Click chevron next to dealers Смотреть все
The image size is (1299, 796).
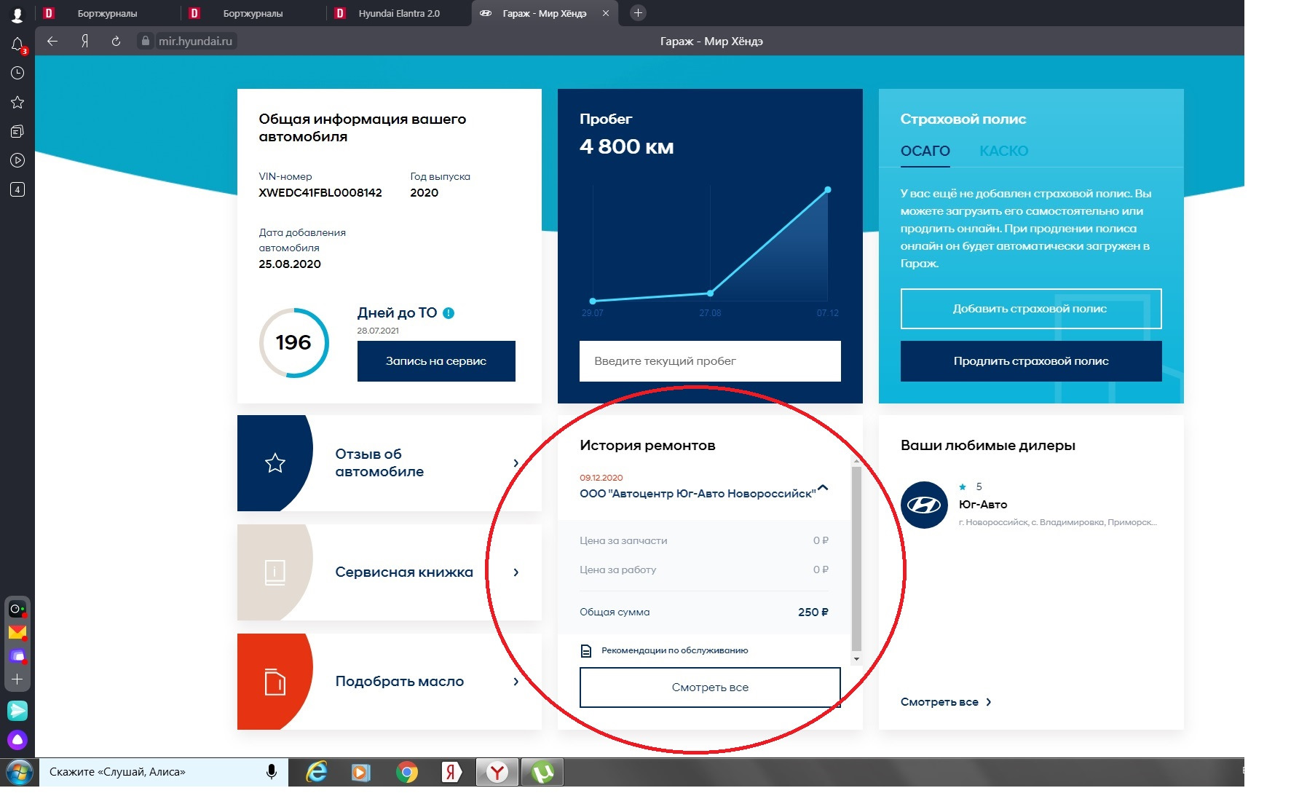(988, 702)
